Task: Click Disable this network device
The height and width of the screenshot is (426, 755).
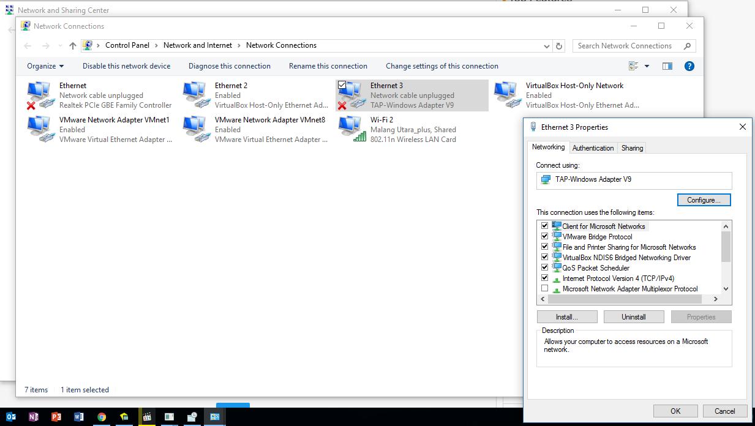Action: pyautogui.click(x=127, y=66)
